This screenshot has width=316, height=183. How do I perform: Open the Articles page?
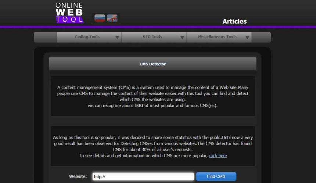234,21
